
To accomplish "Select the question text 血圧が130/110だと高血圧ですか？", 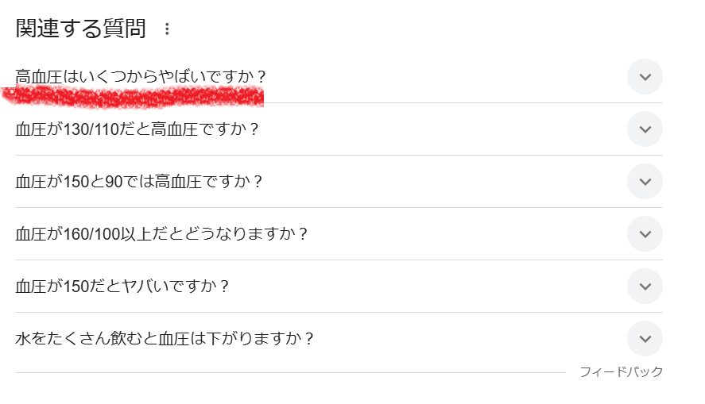I will tap(138, 129).
